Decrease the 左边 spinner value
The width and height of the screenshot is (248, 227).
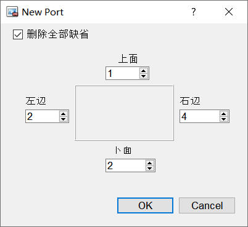(64, 119)
